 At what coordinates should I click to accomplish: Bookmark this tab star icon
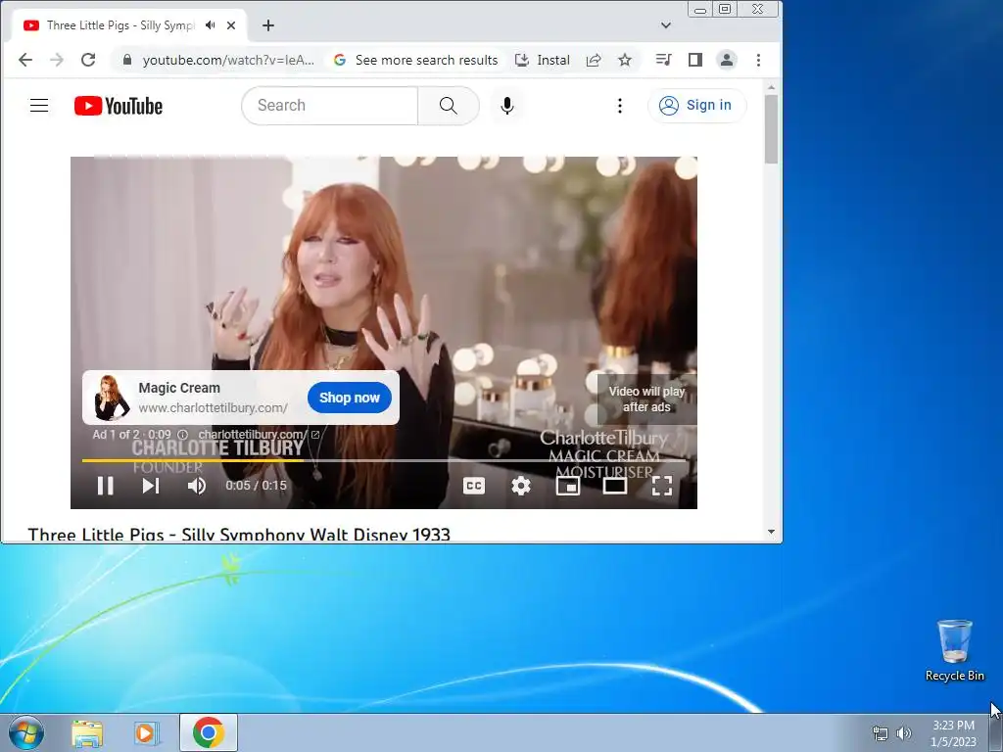tap(625, 60)
